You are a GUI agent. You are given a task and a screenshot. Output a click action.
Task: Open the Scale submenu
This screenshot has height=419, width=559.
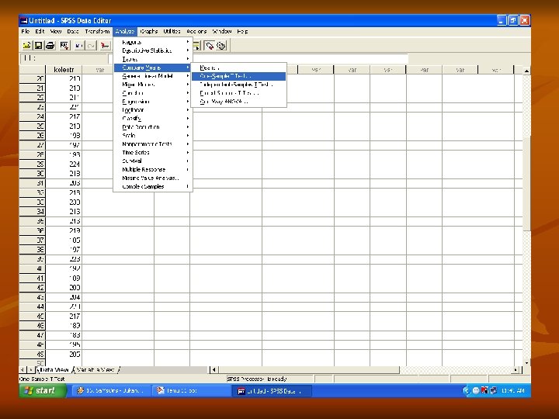click(x=153, y=135)
